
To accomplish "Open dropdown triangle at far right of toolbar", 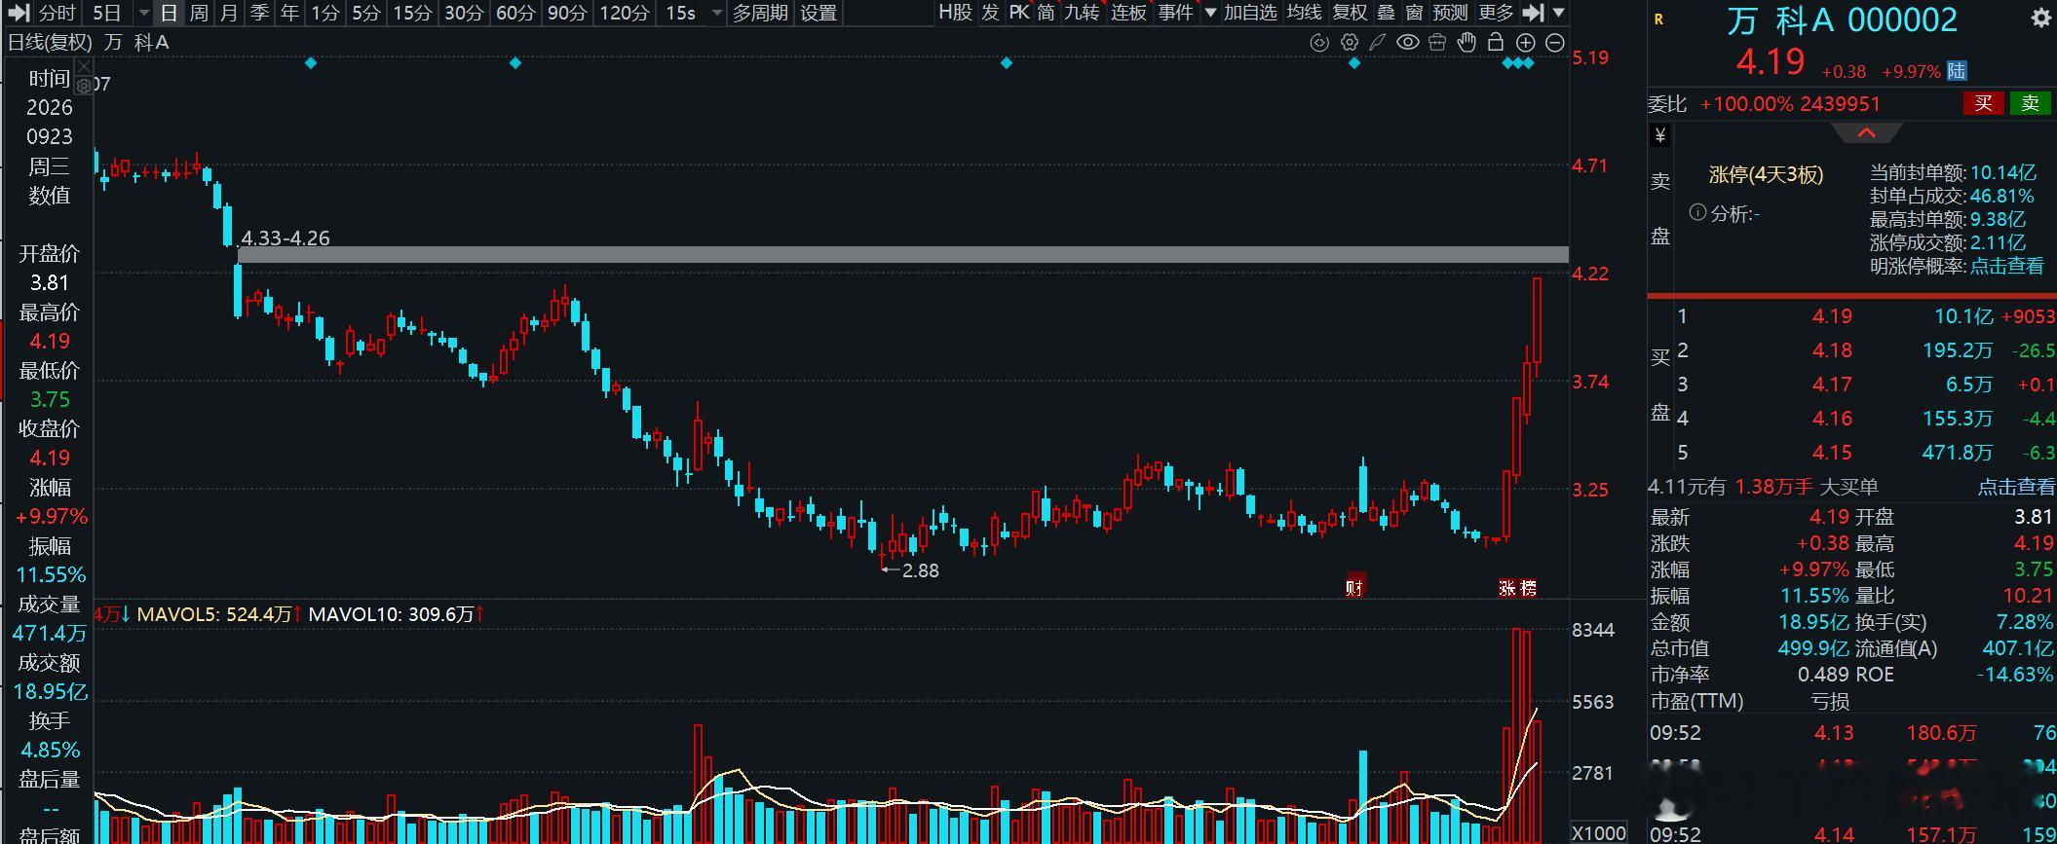I will pyautogui.click(x=1558, y=13).
